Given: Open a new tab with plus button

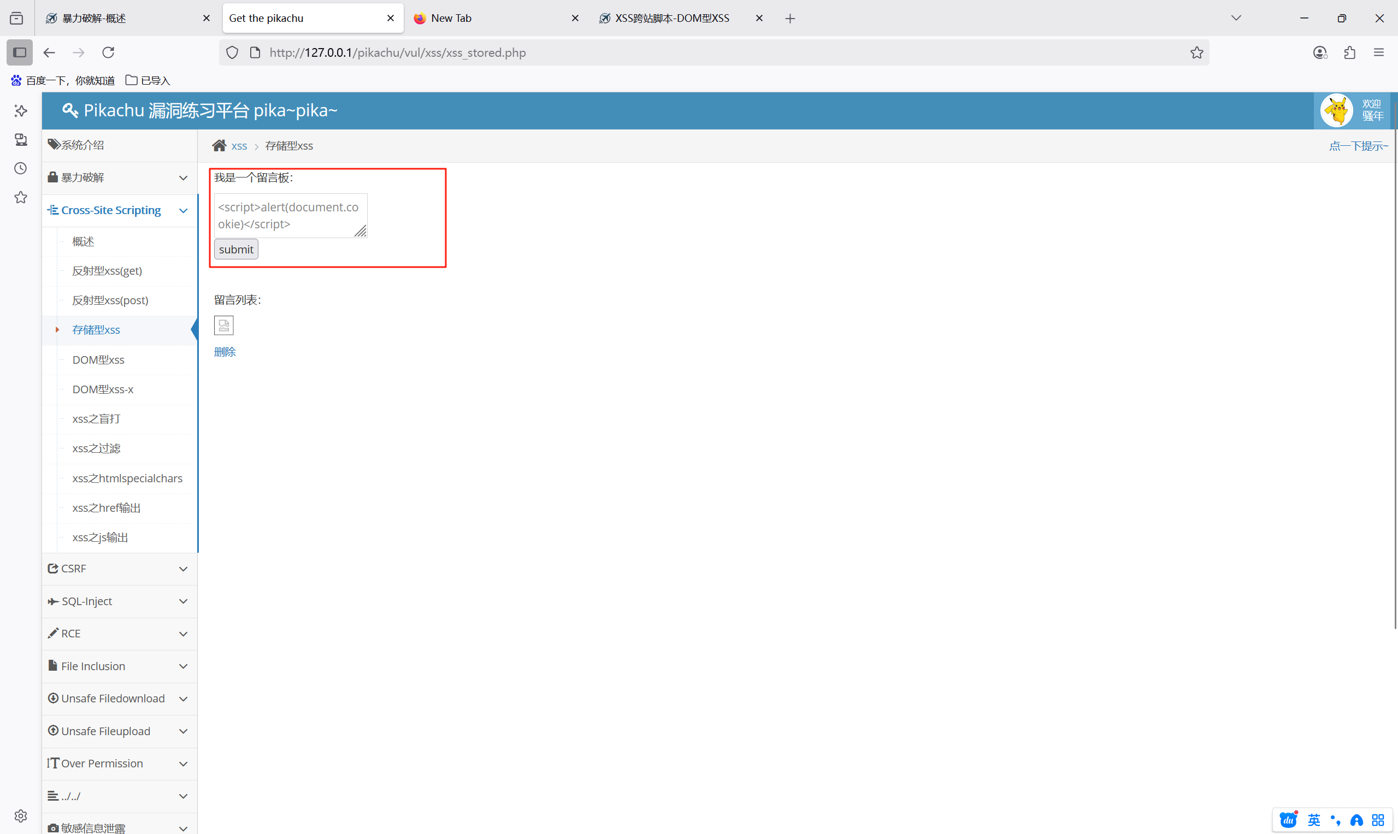Looking at the screenshot, I should coord(790,19).
